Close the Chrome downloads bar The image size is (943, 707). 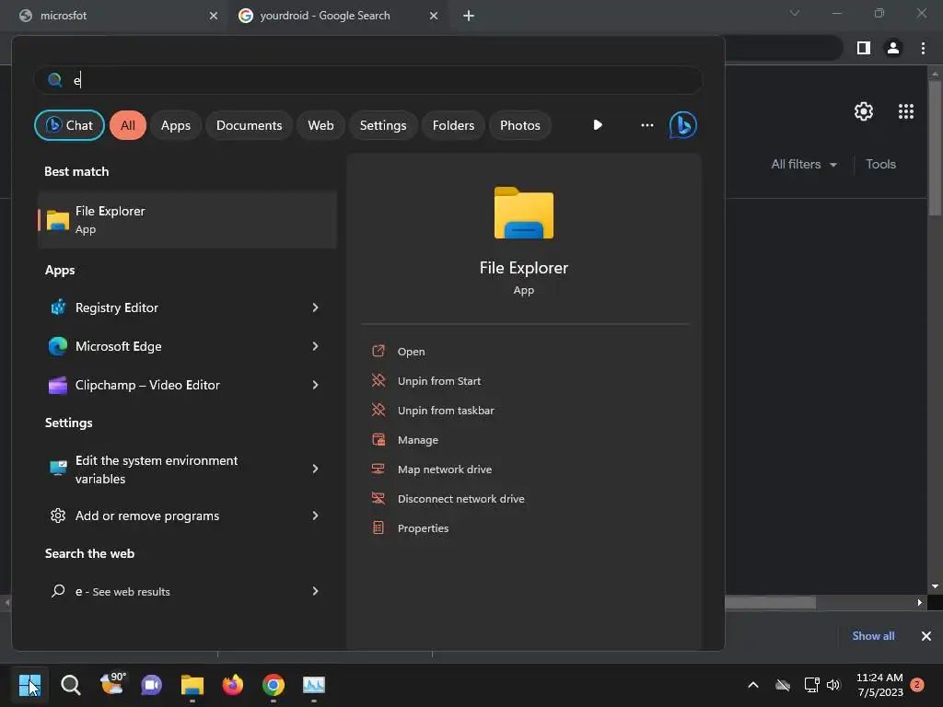click(x=926, y=636)
